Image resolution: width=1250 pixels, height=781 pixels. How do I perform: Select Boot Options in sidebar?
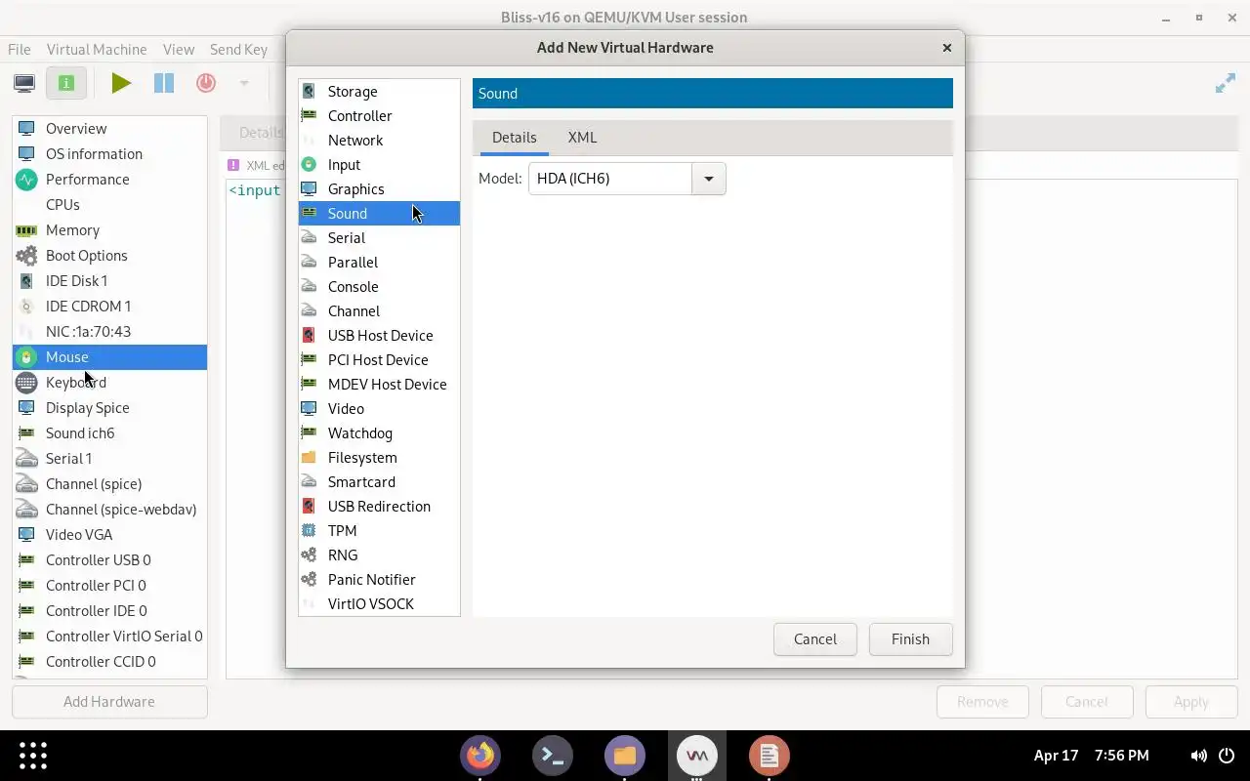click(109, 255)
